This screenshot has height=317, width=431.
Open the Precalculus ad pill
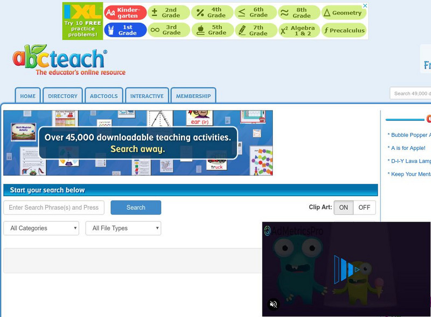pyautogui.click(x=344, y=30)
